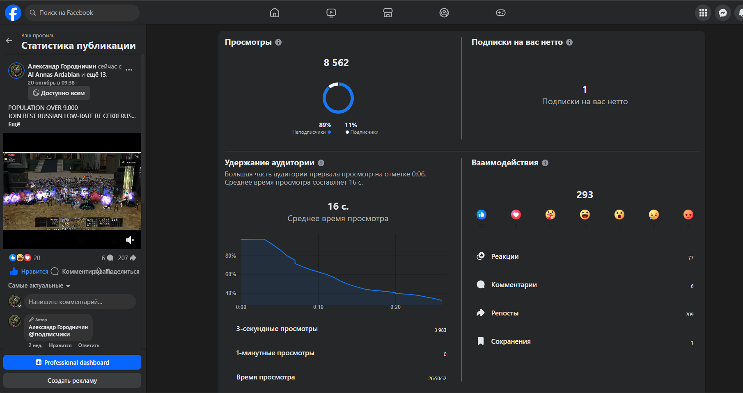This screenshot has height=393, width=743.
Task: Click the Создать рекламу button
Action: 72,381
